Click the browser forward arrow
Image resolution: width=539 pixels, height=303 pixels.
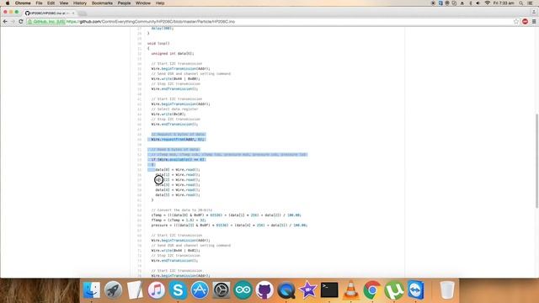pos(13,21)
